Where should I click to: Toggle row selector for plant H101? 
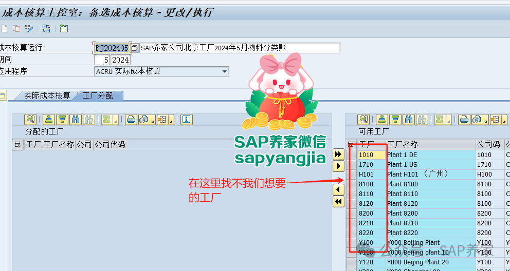pos(351,175)
